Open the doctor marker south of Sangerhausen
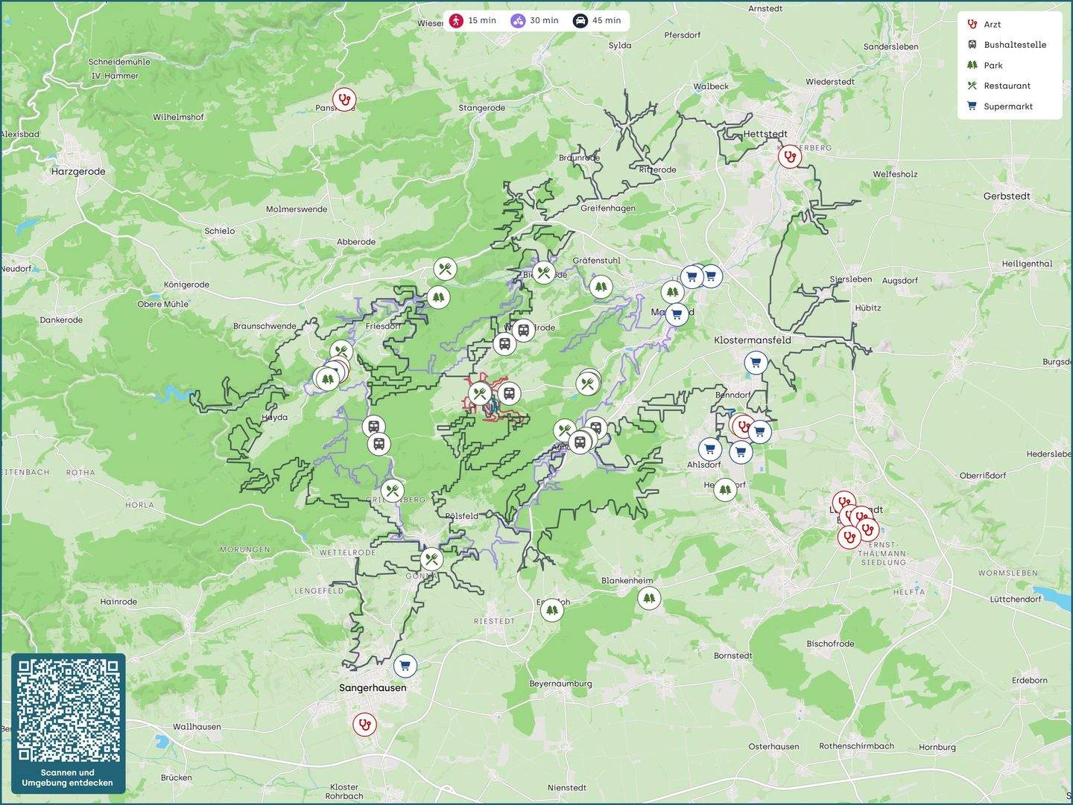The height and width of the screenshot is (805, 1073). tap(364, 724)
